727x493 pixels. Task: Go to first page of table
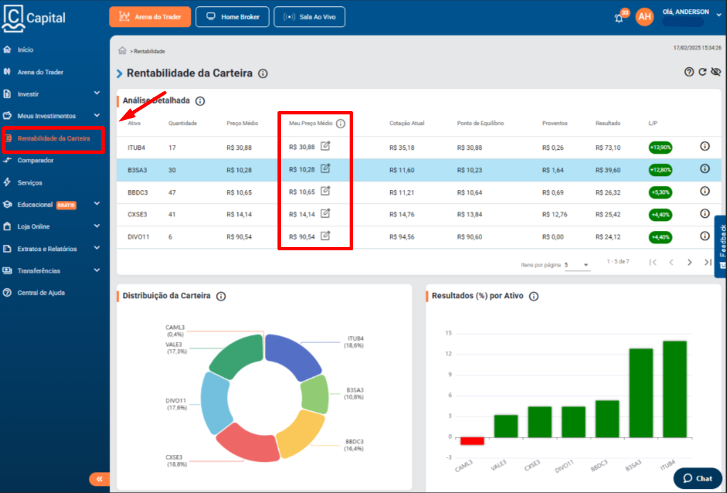pyautogui.click(x=653, y=262)
